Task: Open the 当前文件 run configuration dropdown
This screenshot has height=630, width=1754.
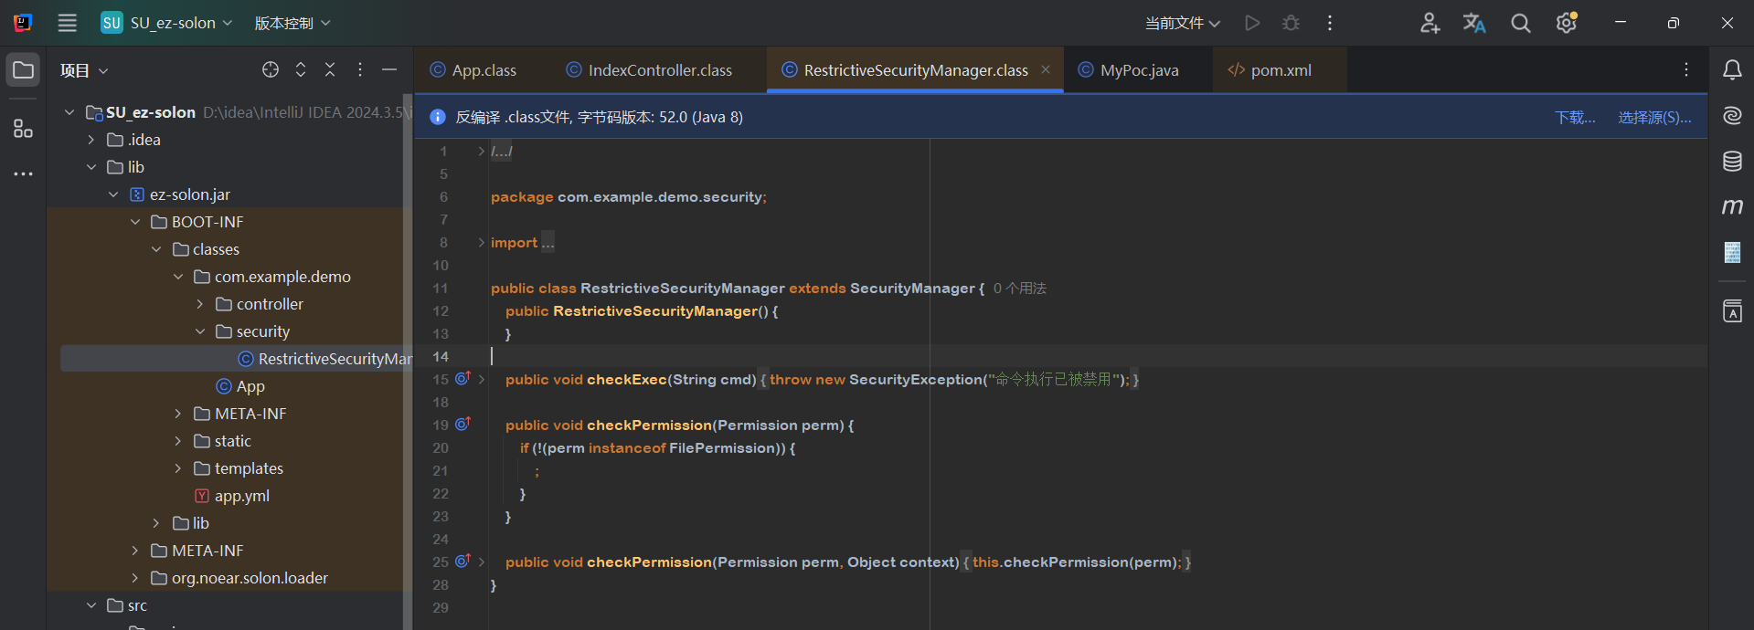Action: (x=1183, y=23)
